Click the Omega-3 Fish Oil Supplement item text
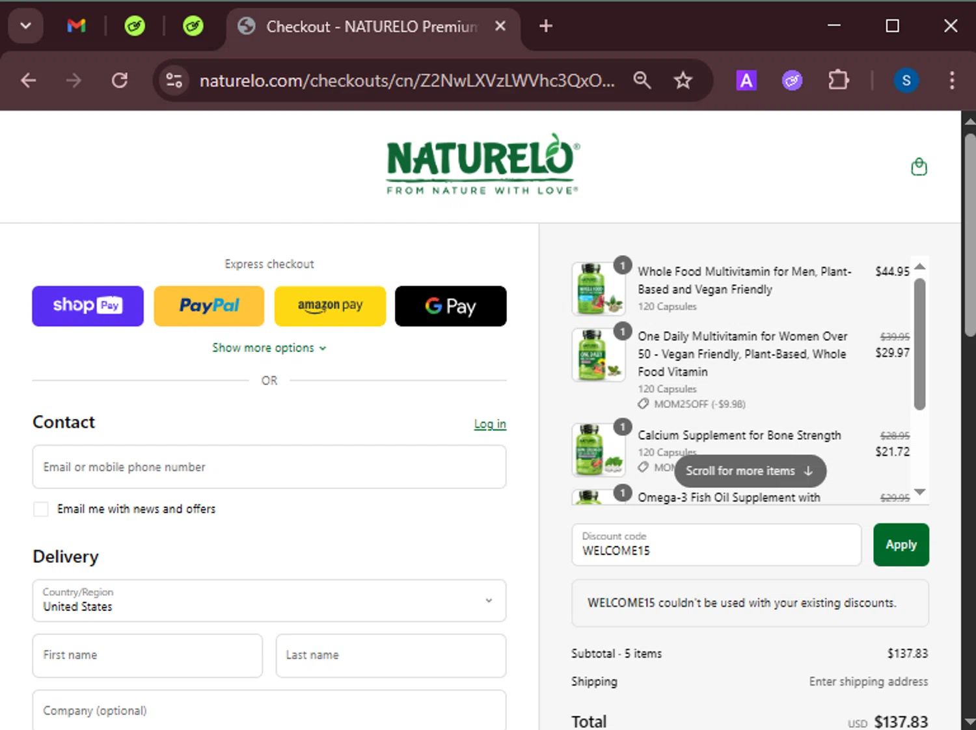976x730 pixels. [x=729, y=497]
